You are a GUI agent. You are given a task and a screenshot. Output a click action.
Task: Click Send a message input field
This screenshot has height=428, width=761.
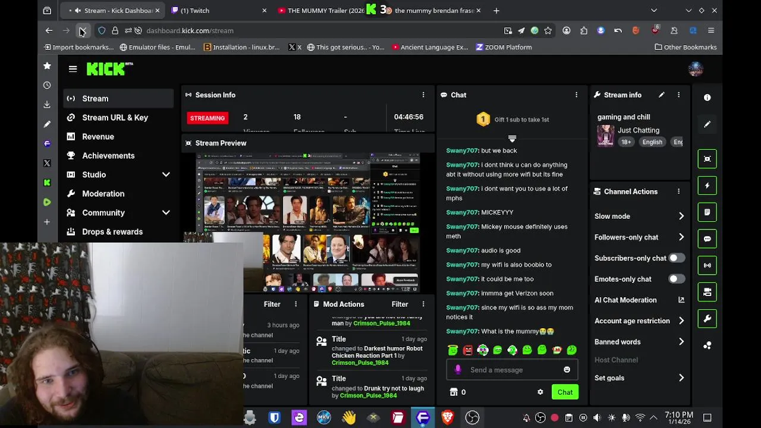(512, 370)
